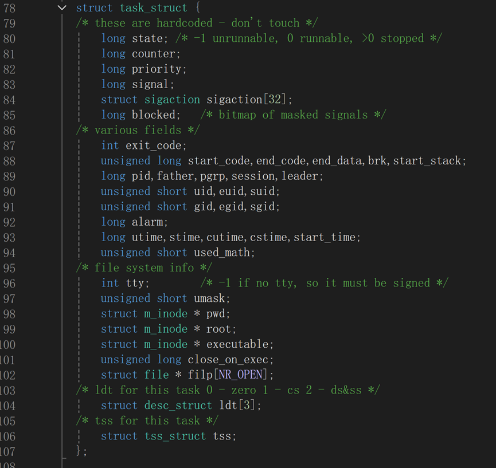Screen dimensions: 496x468
Task: Place cursor on close_on_exec variable
Action: pos(228,360)
